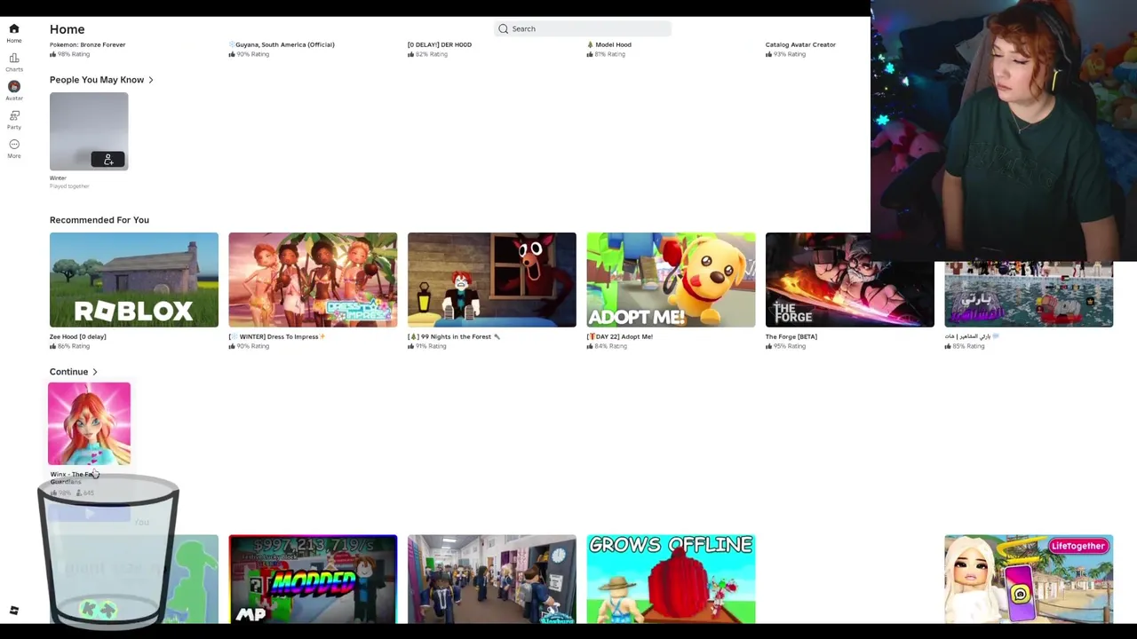The height and width of the screenshot is (639, 1137).
Task: Open Winter's profile thumbnail
Action: pos(89,131)
